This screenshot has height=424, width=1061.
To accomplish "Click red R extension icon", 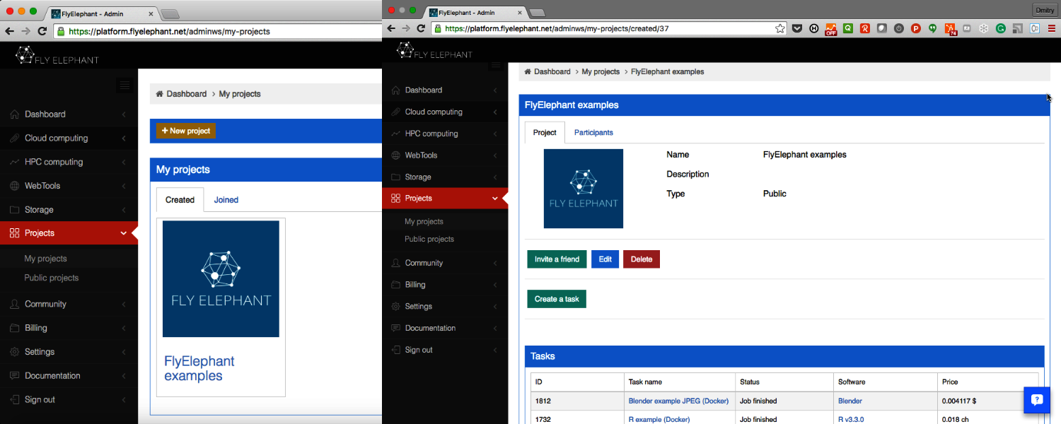I will point(864,29).
